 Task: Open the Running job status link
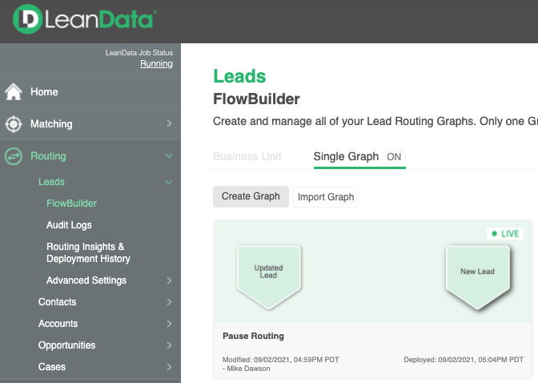156,64
